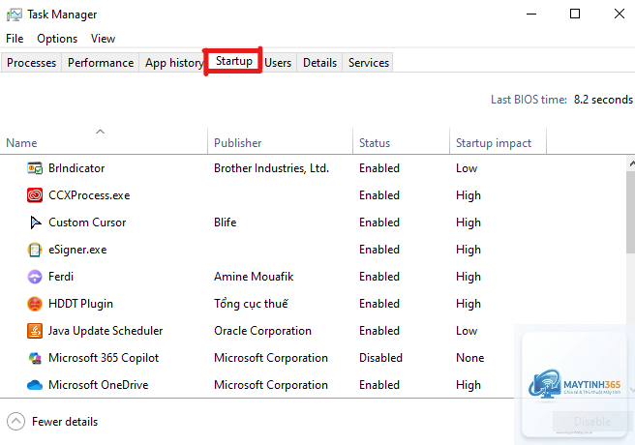Click Java Update Scheduler's Low impact

(467, 331)
